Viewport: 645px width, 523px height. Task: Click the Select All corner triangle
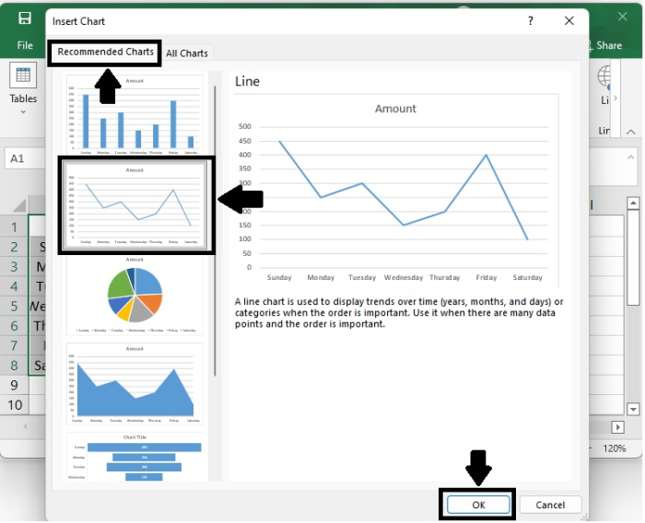click(x=19, y=205)
